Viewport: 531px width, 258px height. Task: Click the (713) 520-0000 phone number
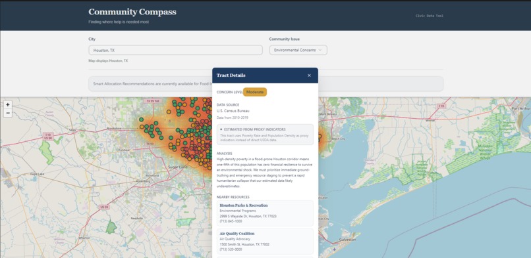(231, 249)
